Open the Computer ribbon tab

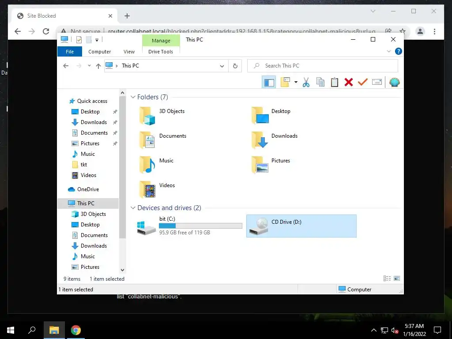[99, 52]
